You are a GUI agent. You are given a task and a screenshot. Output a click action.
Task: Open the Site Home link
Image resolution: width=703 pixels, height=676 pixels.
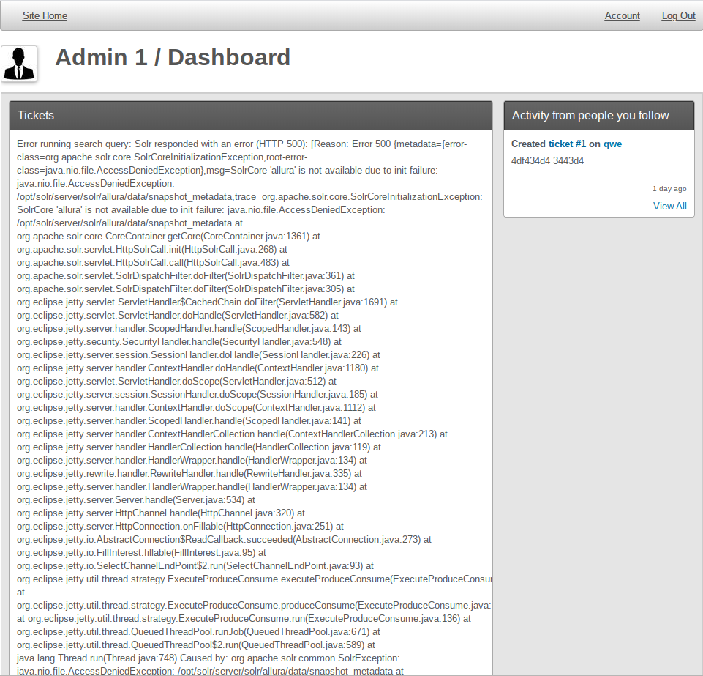click(x=45, y=15)
